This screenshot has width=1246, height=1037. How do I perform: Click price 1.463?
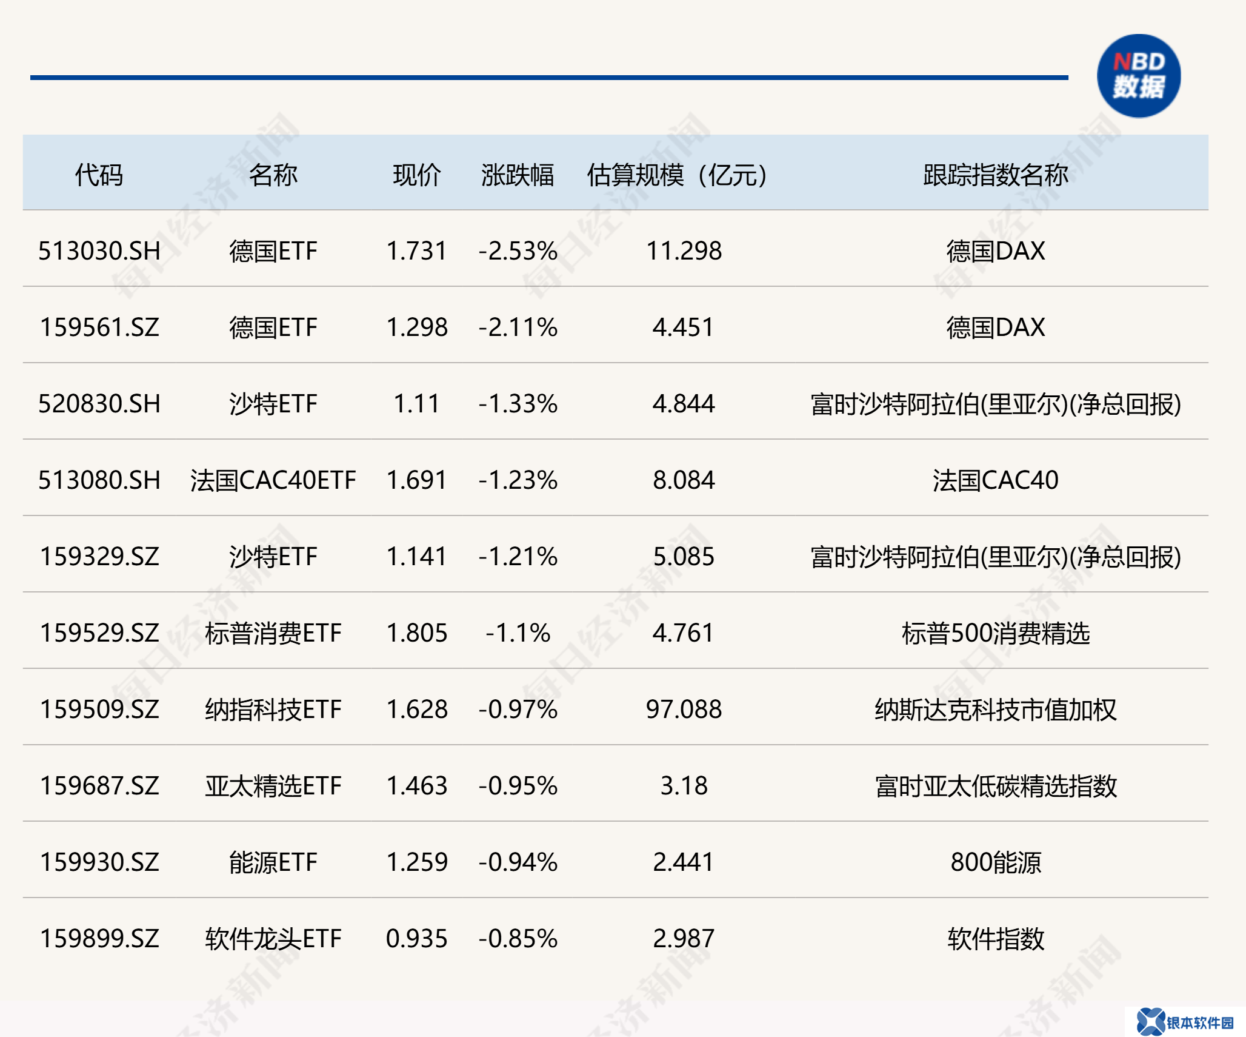click(x=417, y=786)
